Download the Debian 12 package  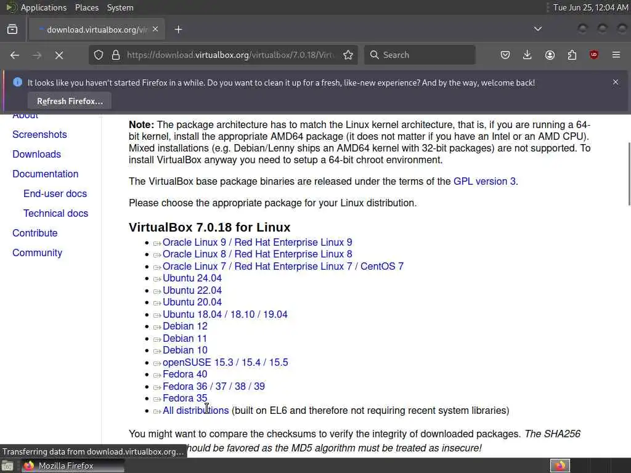(x=185, y=326)
